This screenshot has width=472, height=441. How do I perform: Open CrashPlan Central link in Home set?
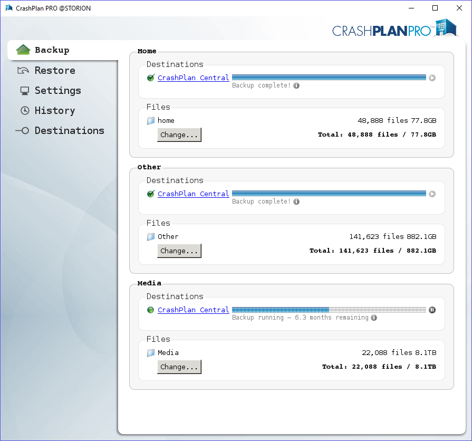coord(193,78)
